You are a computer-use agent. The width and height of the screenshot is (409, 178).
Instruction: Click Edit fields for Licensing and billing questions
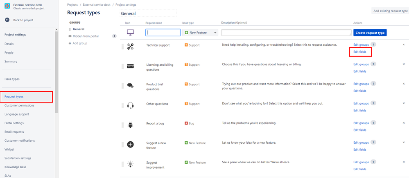point(360,71)
